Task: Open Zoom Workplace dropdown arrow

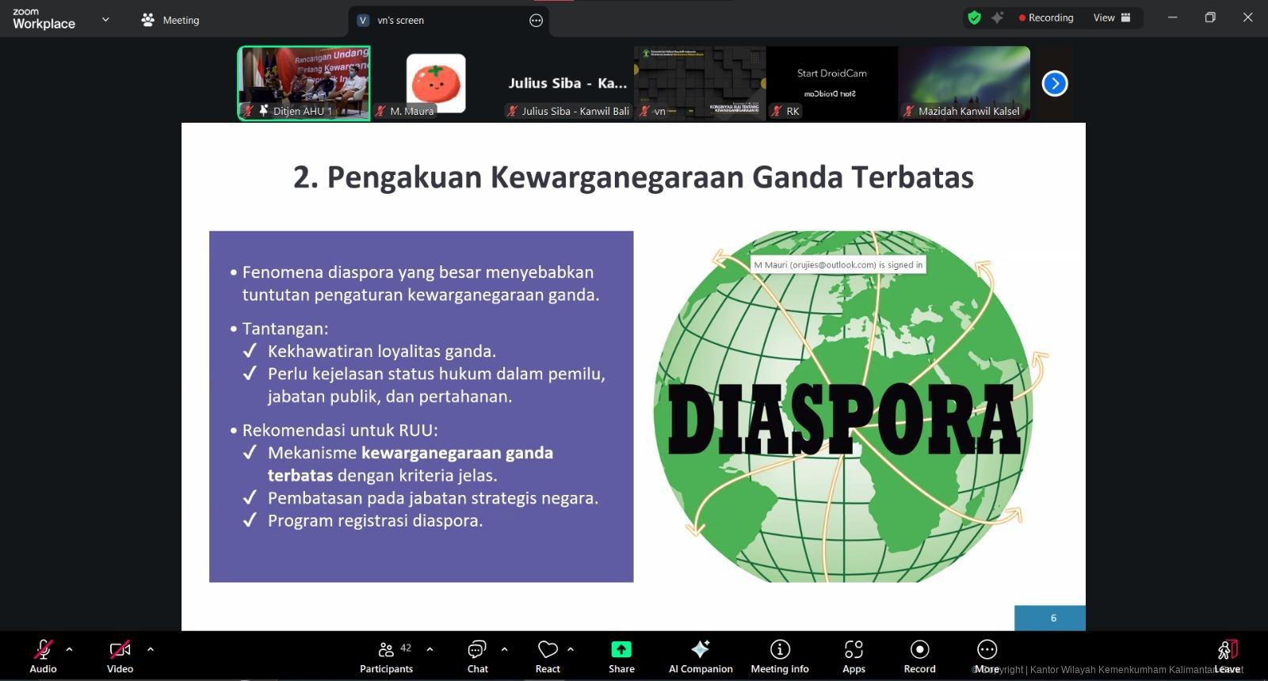Action: [x=105, y=20]
